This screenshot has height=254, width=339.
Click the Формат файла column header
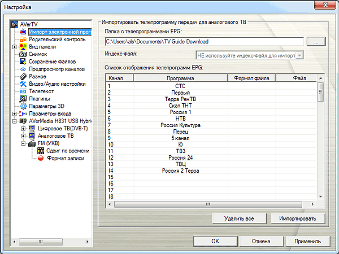point(251,78)
